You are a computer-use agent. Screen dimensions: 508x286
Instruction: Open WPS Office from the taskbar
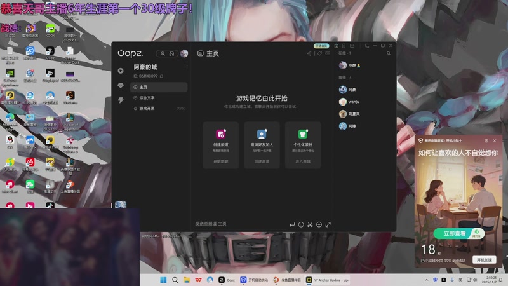[x=198, y=280]
